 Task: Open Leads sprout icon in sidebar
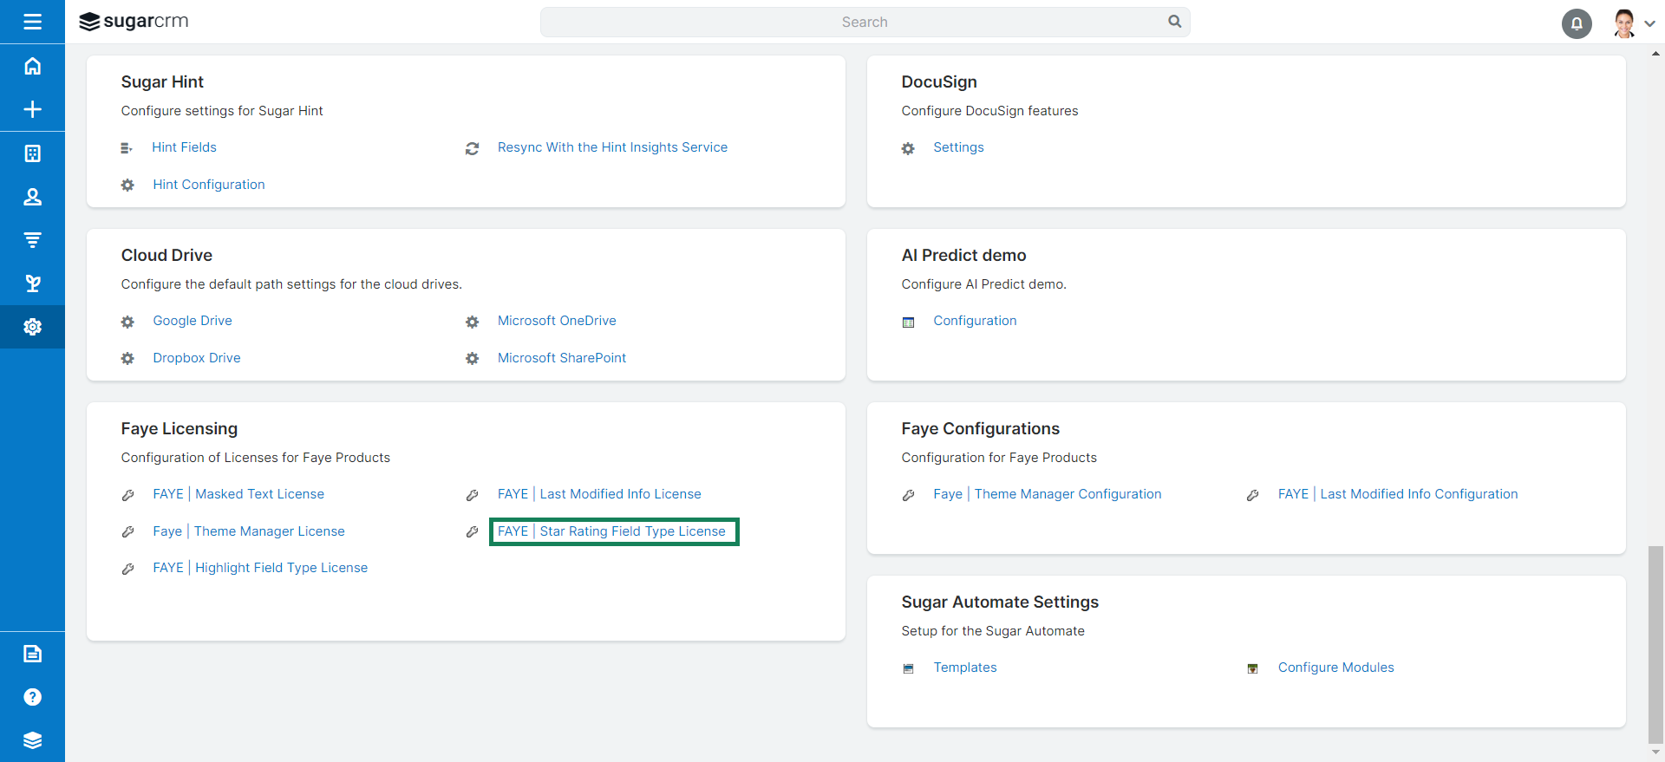coord(32,283)
